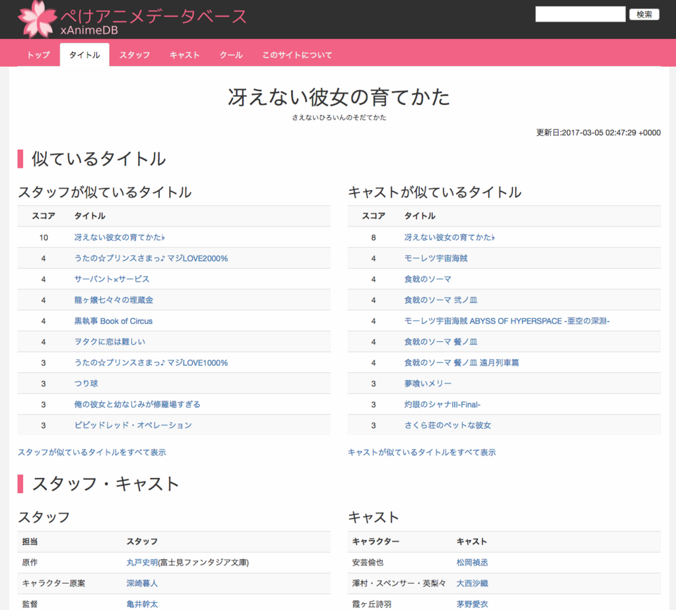This screenshot has height=610, width=676.
Task: Click the キャラクター原案 role cell
Action: click(x=53, y=584)
